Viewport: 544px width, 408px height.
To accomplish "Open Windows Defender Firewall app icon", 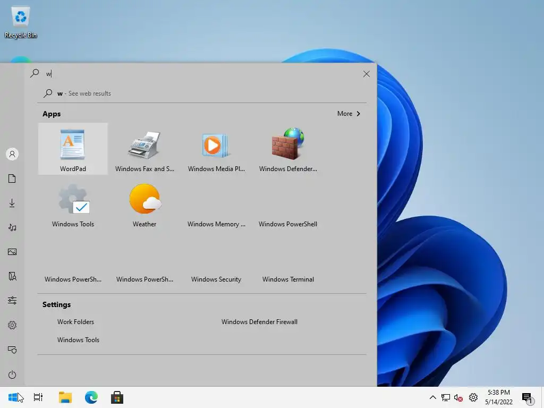I will (288, 149).
